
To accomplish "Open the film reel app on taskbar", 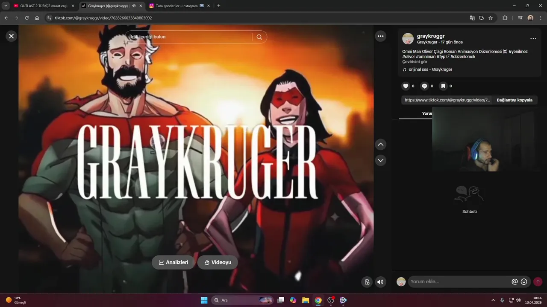I will (343, 300).
